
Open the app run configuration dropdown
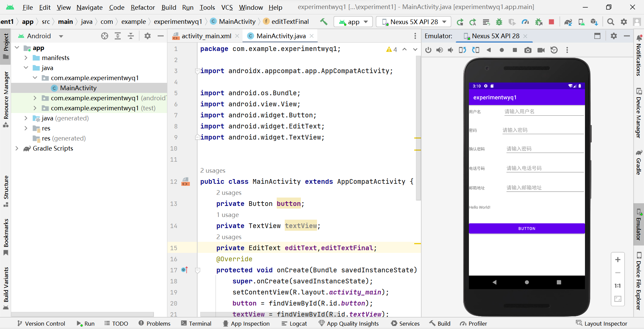pyautogui.click(x=353, y=22)
